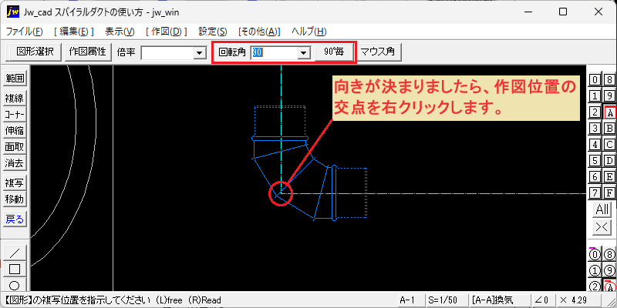
Task: Click the 図形選択 button
Action: click(x=35, y=52)
